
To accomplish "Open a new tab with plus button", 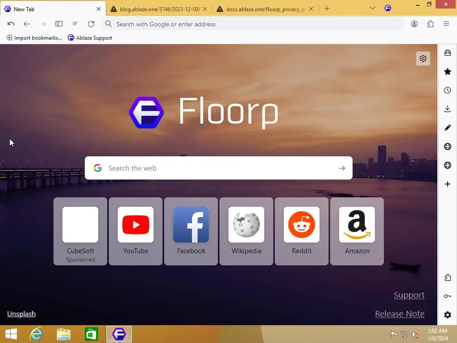I will point(327,9).
